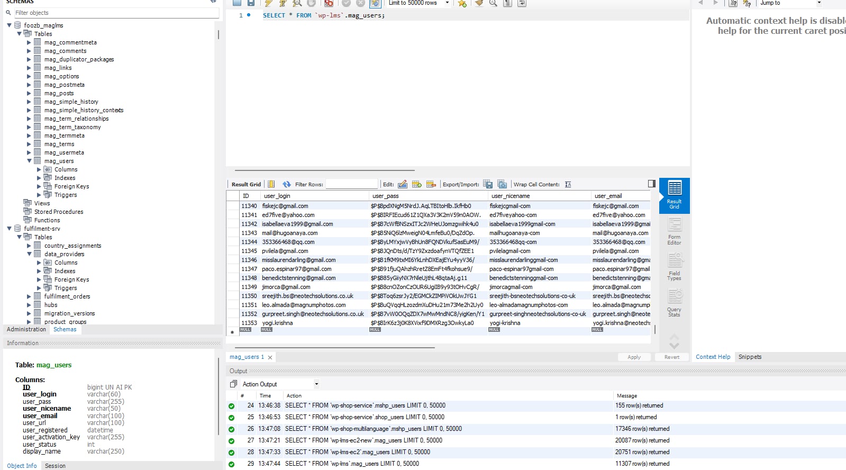Image resolution: width=846 pixels, height=470 pixels.
Task: Click the save script icon
Action: [251, 3]
